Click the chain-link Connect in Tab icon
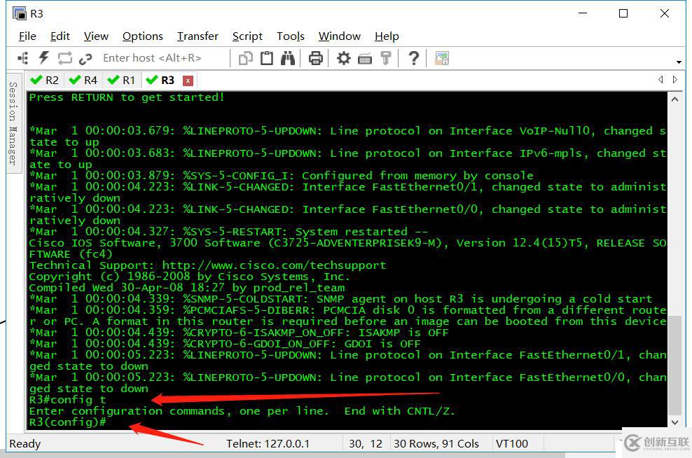 (x=85, y=59)
